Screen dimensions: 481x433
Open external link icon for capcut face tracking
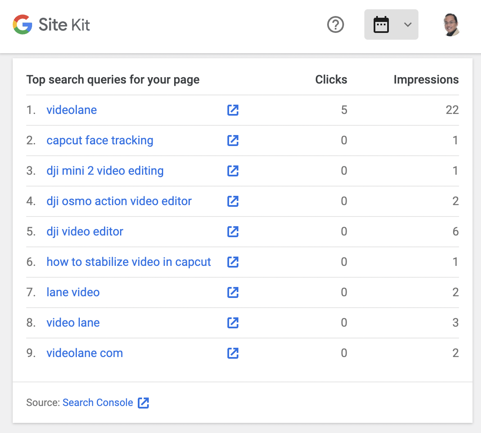pyautogui.click(x=233, y=140)
